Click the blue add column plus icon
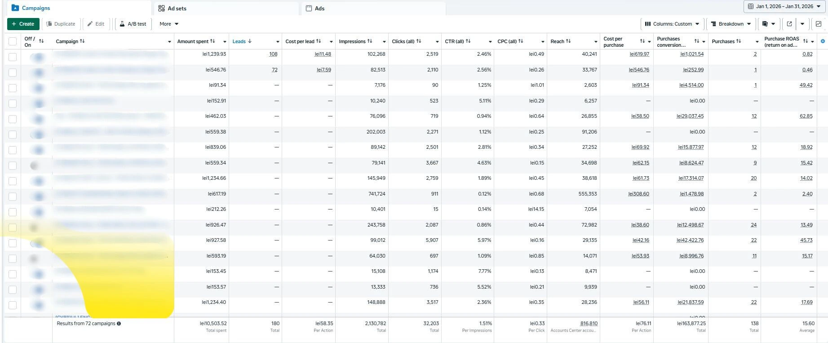Image resolution: width=828 pixels, height=343 pixels. (823, 41)
